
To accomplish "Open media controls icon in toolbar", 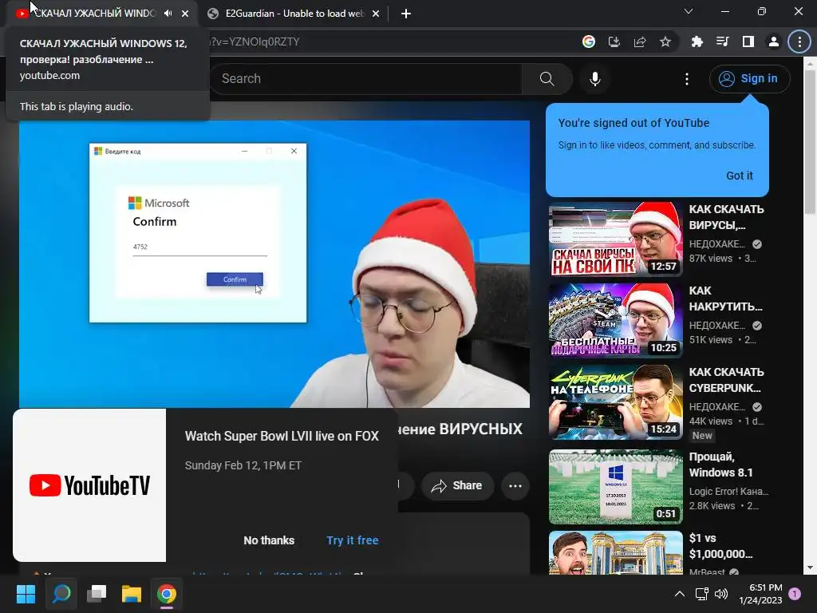I will pyautogui.click(x=722, y=42).
